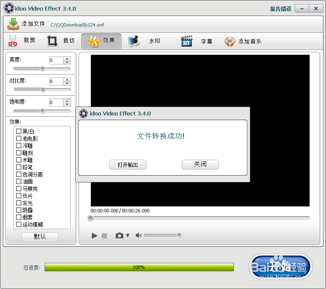Viewport: 326px width, 289px height.
Task: Check the 木雕 effect
Action: pyautogui.click(x=19, y=160)
